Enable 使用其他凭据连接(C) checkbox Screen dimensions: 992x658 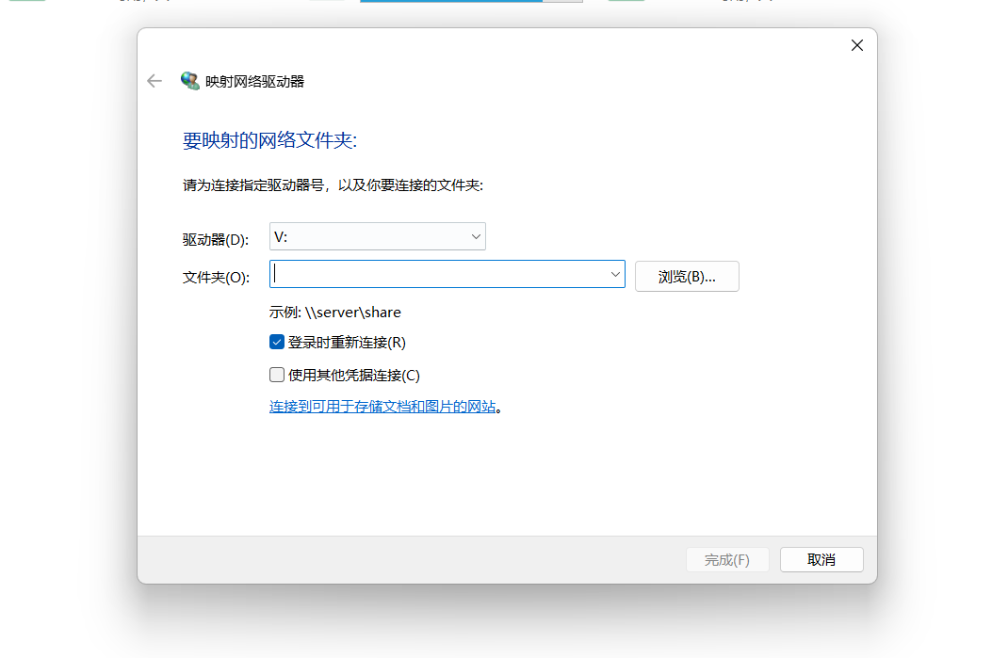[x=276, y=375]
